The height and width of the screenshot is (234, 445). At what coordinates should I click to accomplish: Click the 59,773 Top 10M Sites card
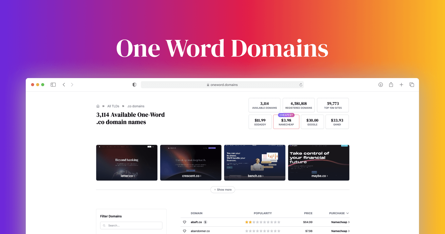point(333,105)
